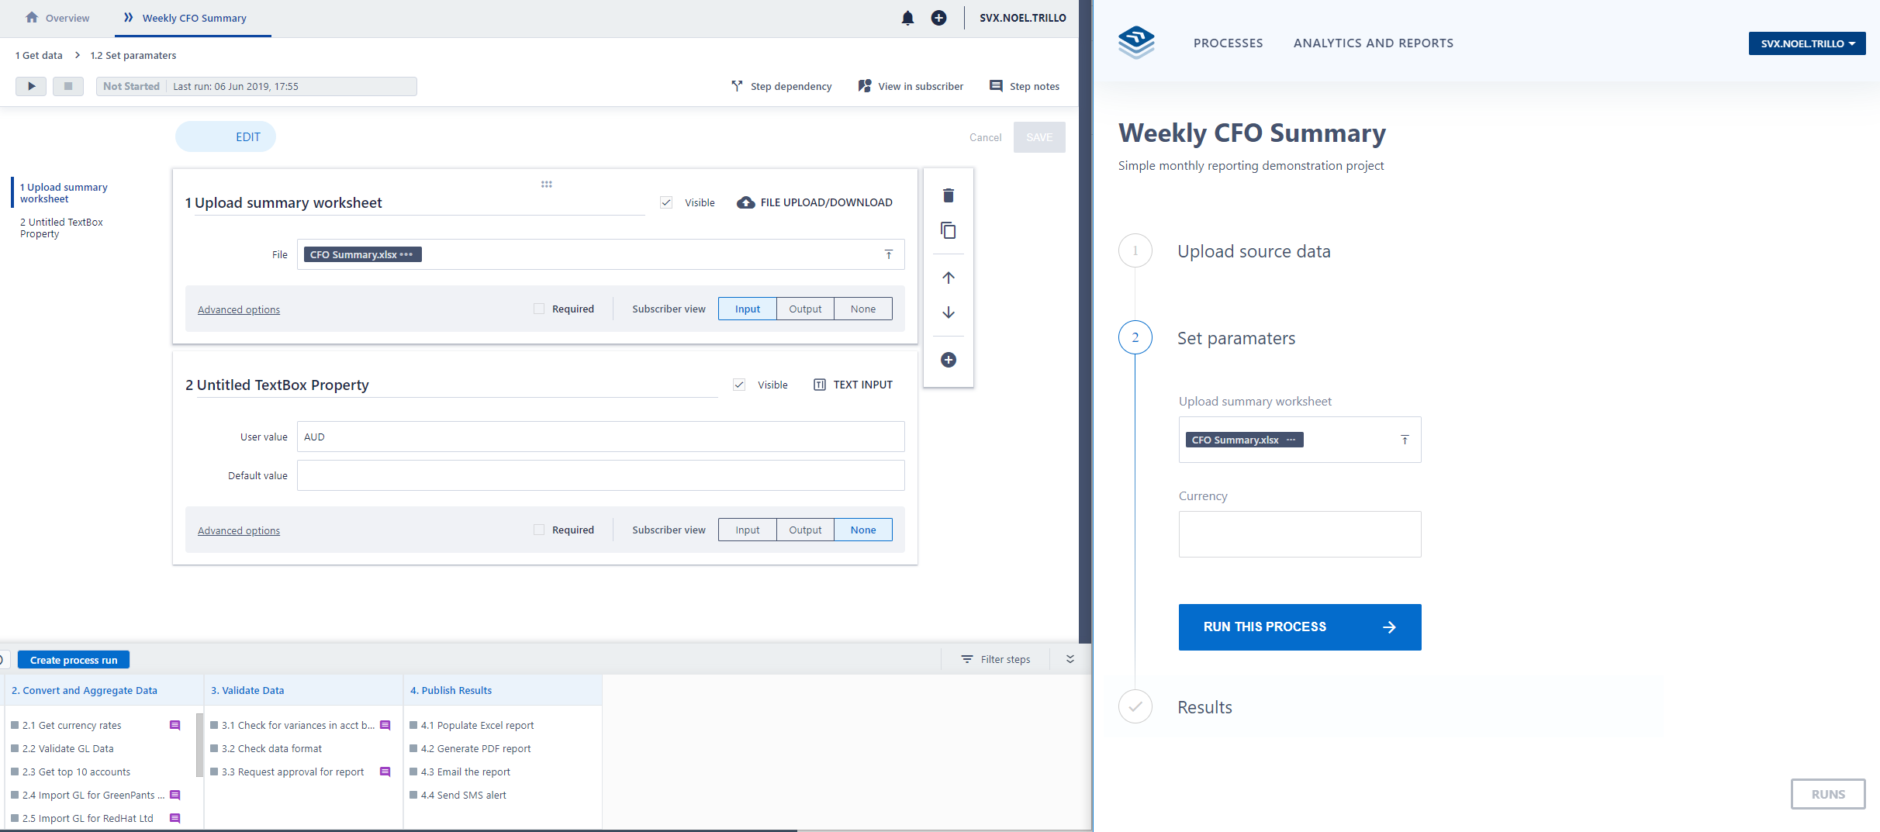Open Analytics and Reports menu
1880x832 pixels.
click(x=1373, y=43)
